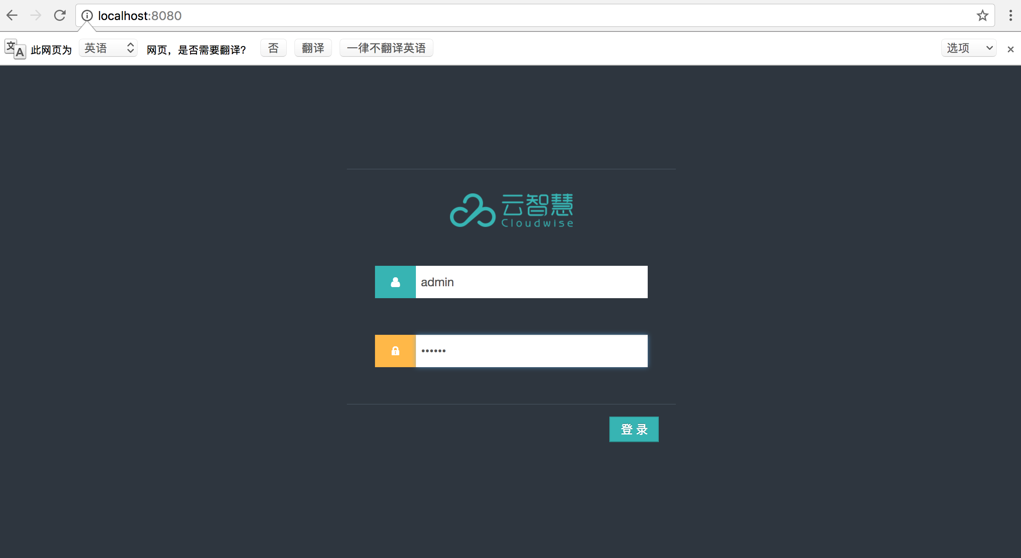Expand the 选项 options dropdown
1021x558 pixels.
(x=968, y=48)
